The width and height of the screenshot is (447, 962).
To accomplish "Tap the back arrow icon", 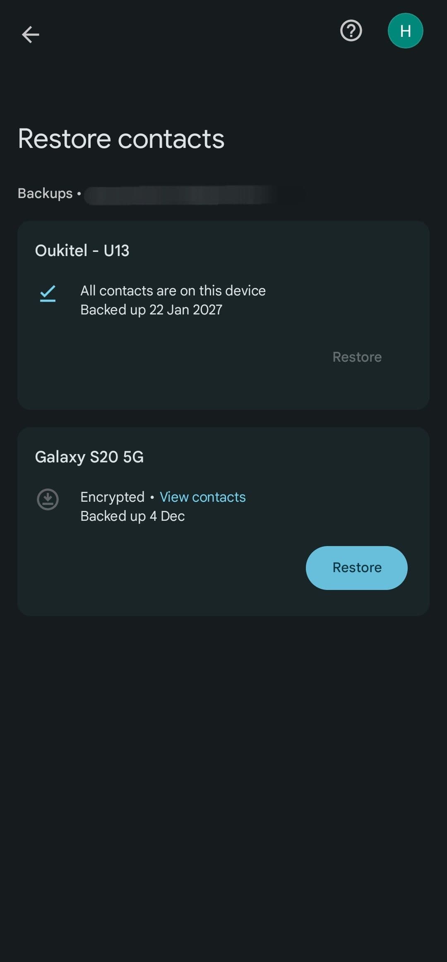I will [x=30, y=34].
